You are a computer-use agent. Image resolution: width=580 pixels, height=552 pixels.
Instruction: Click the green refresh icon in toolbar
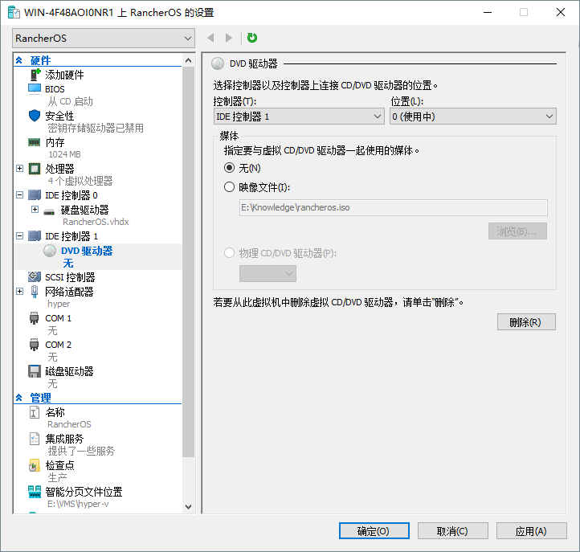252,38
